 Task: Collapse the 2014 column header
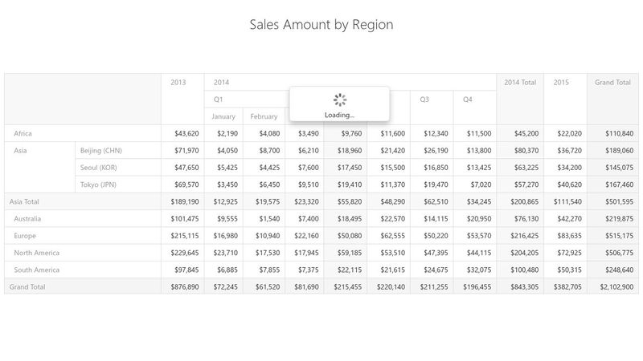[222, 83]
